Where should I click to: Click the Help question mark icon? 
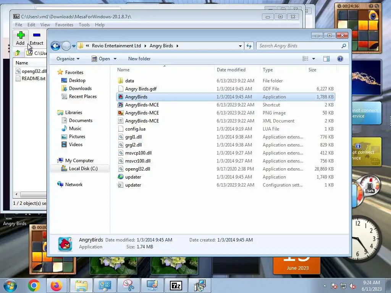coord(340,59)
